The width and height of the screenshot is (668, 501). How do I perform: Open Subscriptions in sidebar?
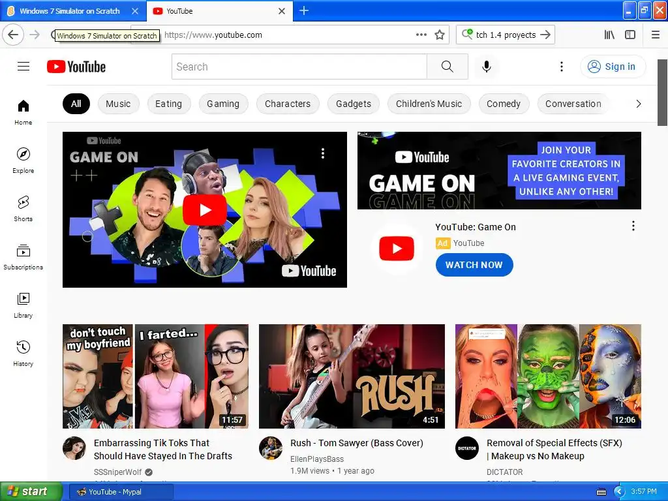click(23, 257)
